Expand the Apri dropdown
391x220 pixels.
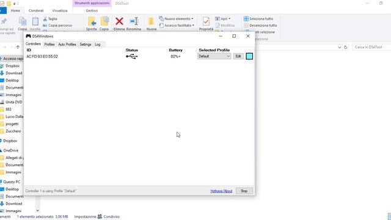point(222,19)
